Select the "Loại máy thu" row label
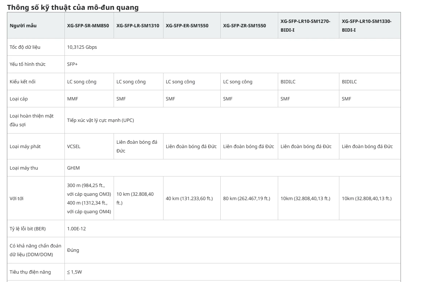The image size is (422, 282). pyautogui.click(x=24, y=168)
